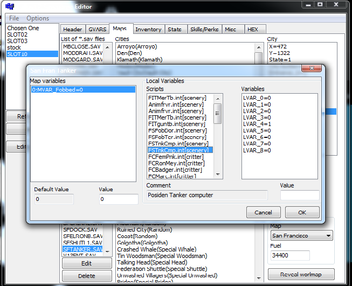Select variable LVAR_0=0

point(257,98)
